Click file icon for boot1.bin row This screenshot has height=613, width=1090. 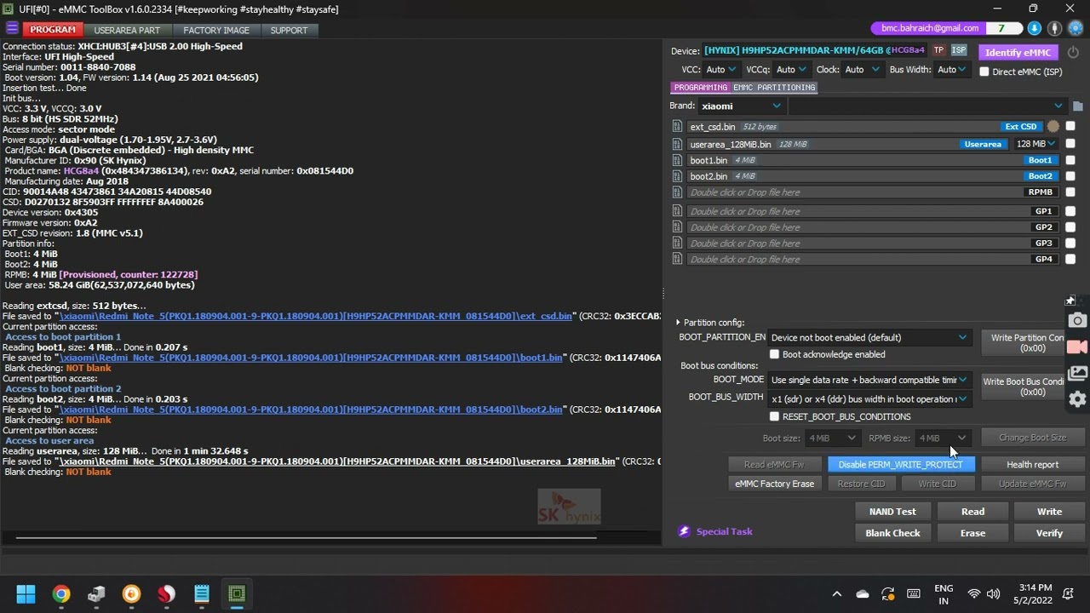(677, 160)
